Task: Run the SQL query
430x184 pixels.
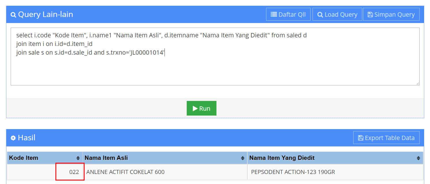Action: pyautogui.click(x=201, y=108)
